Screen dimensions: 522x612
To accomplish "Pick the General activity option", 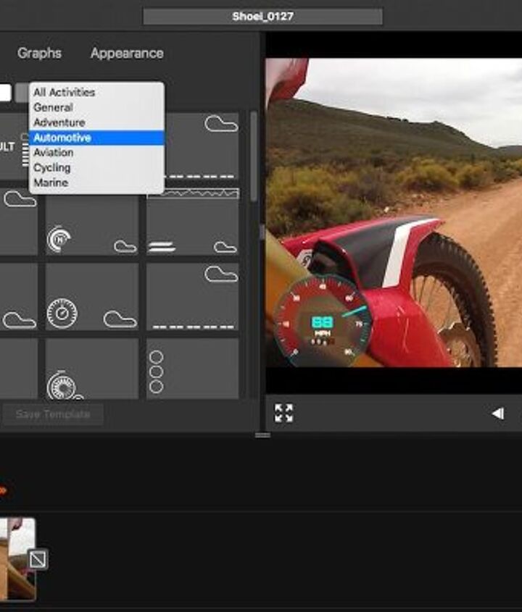I will click(x=53, y=107).
